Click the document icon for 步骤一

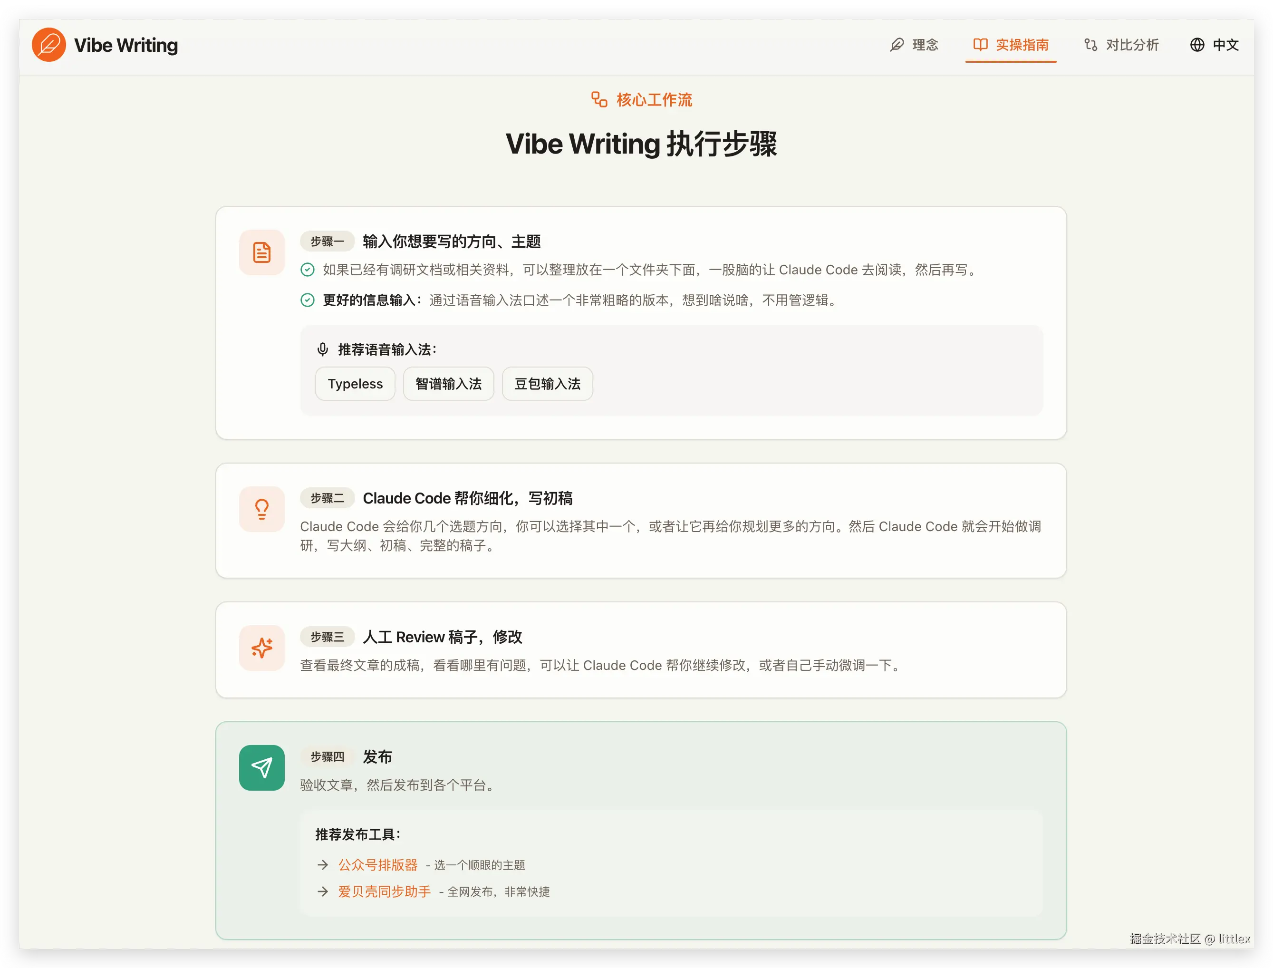click(x=261, y=252)
